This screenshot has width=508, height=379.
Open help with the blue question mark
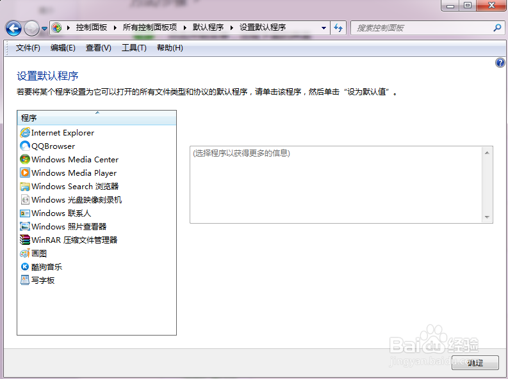(500, 63)
